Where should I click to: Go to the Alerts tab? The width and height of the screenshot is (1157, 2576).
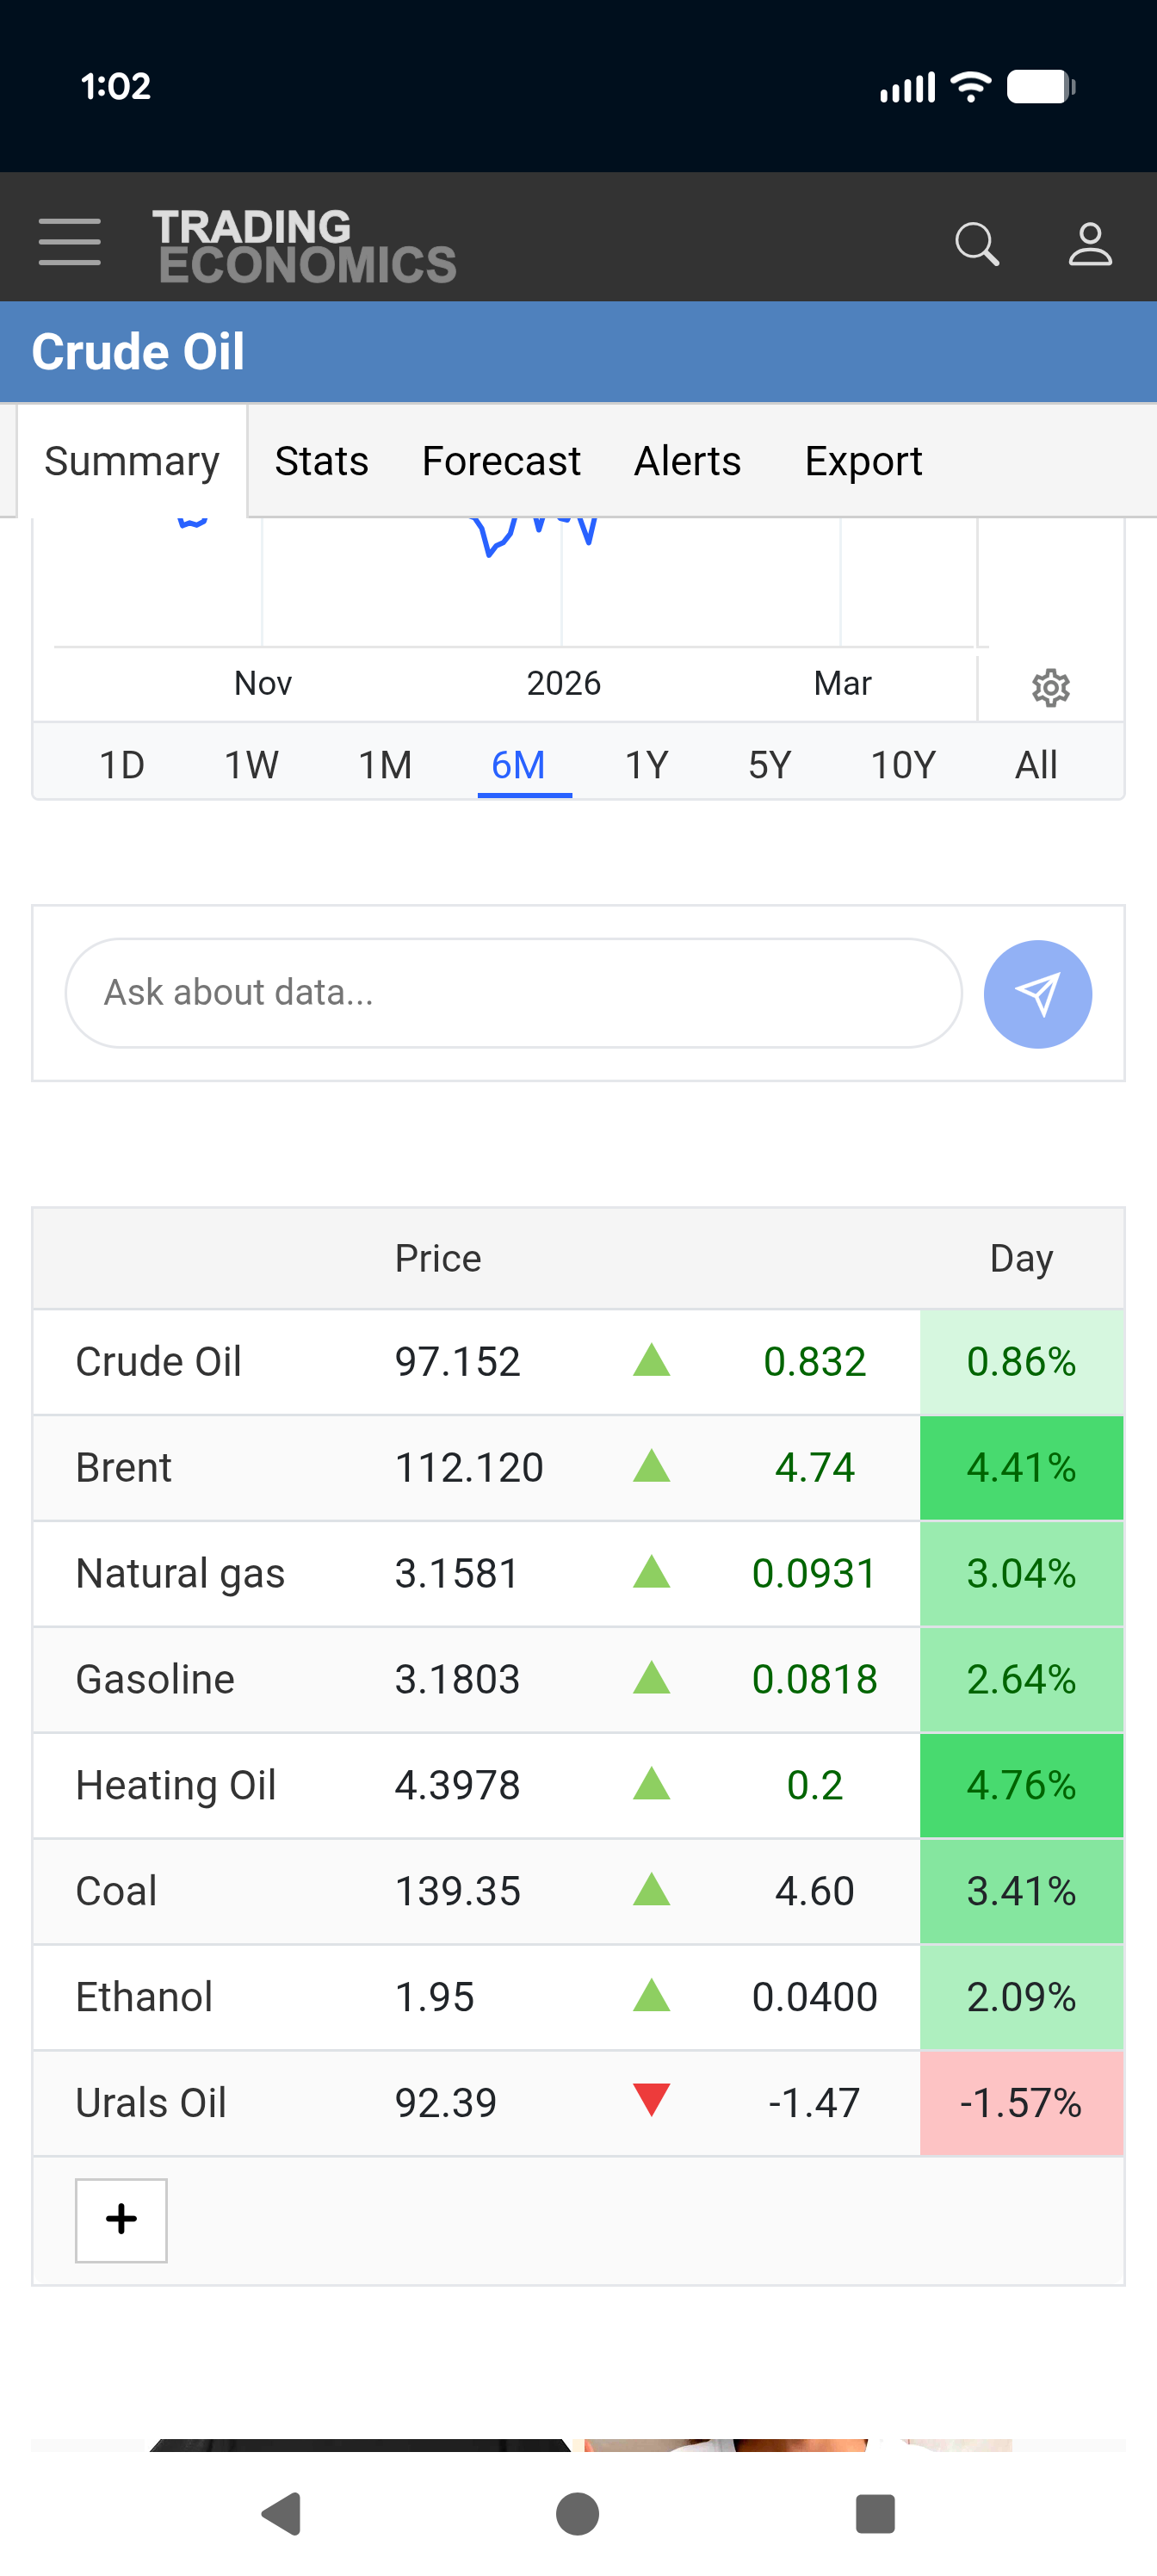pos(687,462)
